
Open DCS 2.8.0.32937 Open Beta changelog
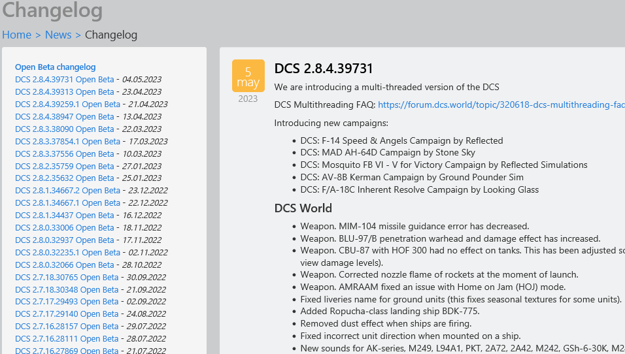click(65, 240)
